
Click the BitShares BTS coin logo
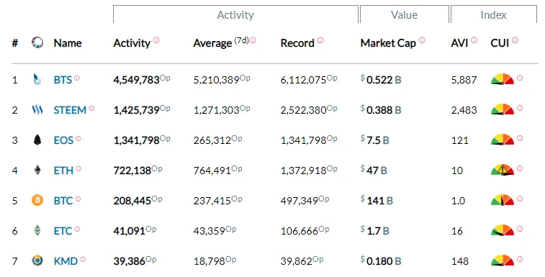tap(37, 80)
